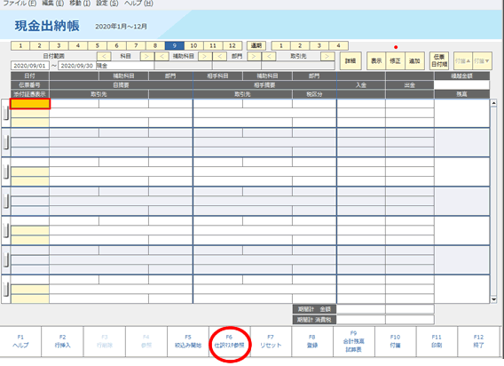Click the F8 登録 function key
The width and height of the screenshot is (504, 366).
[x=312, y=341]
